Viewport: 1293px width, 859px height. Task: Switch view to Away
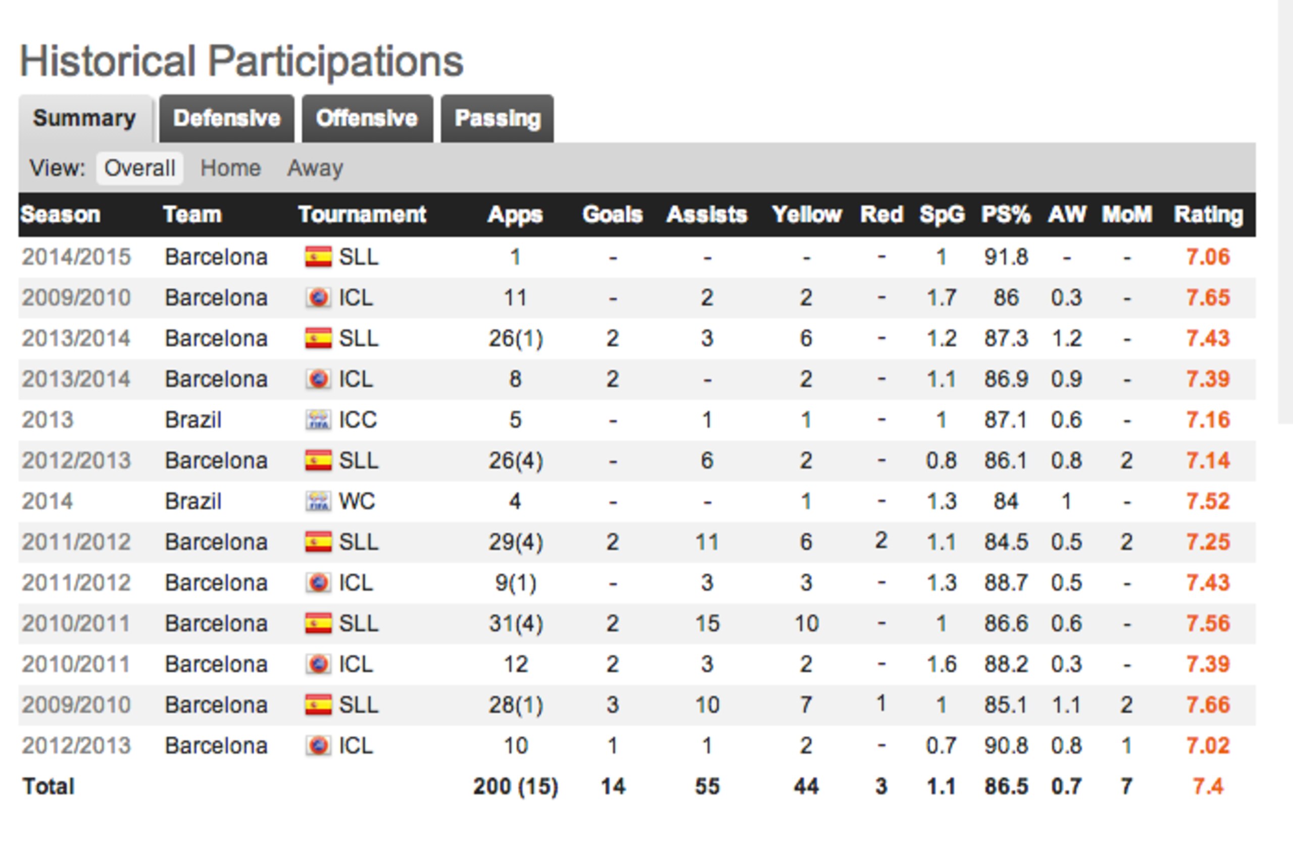(315, 168)
